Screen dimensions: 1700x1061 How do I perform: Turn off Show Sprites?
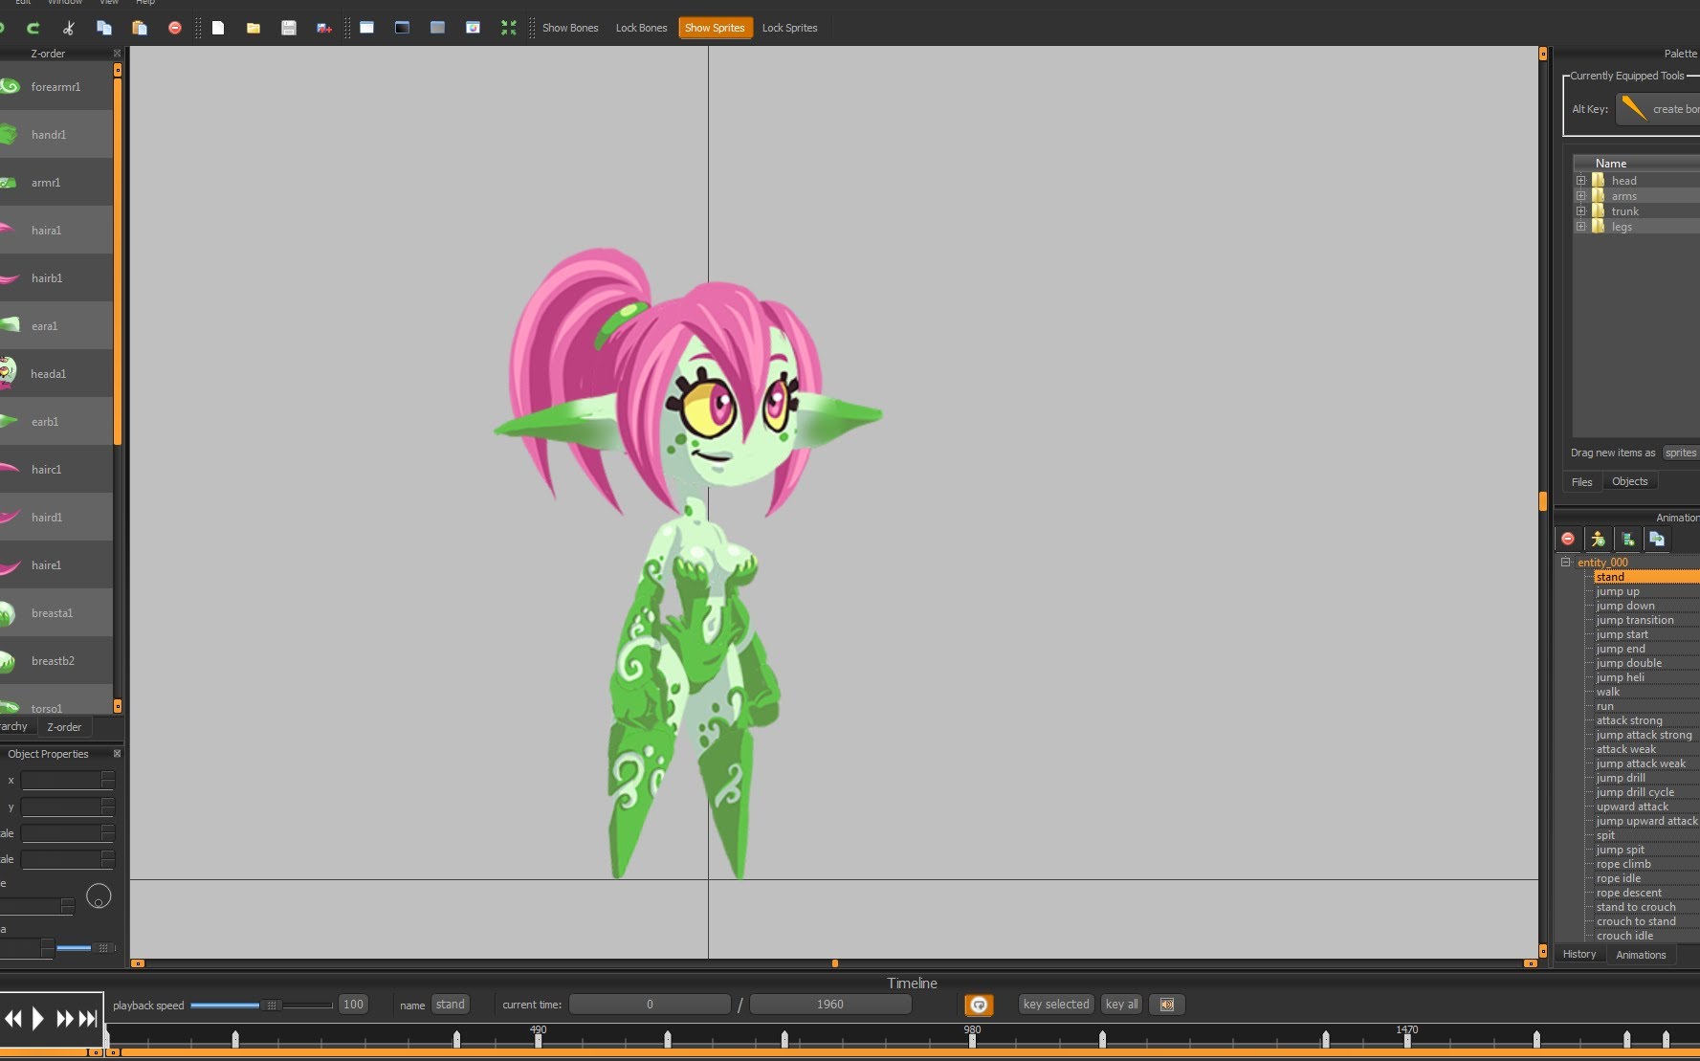point(715,28)
